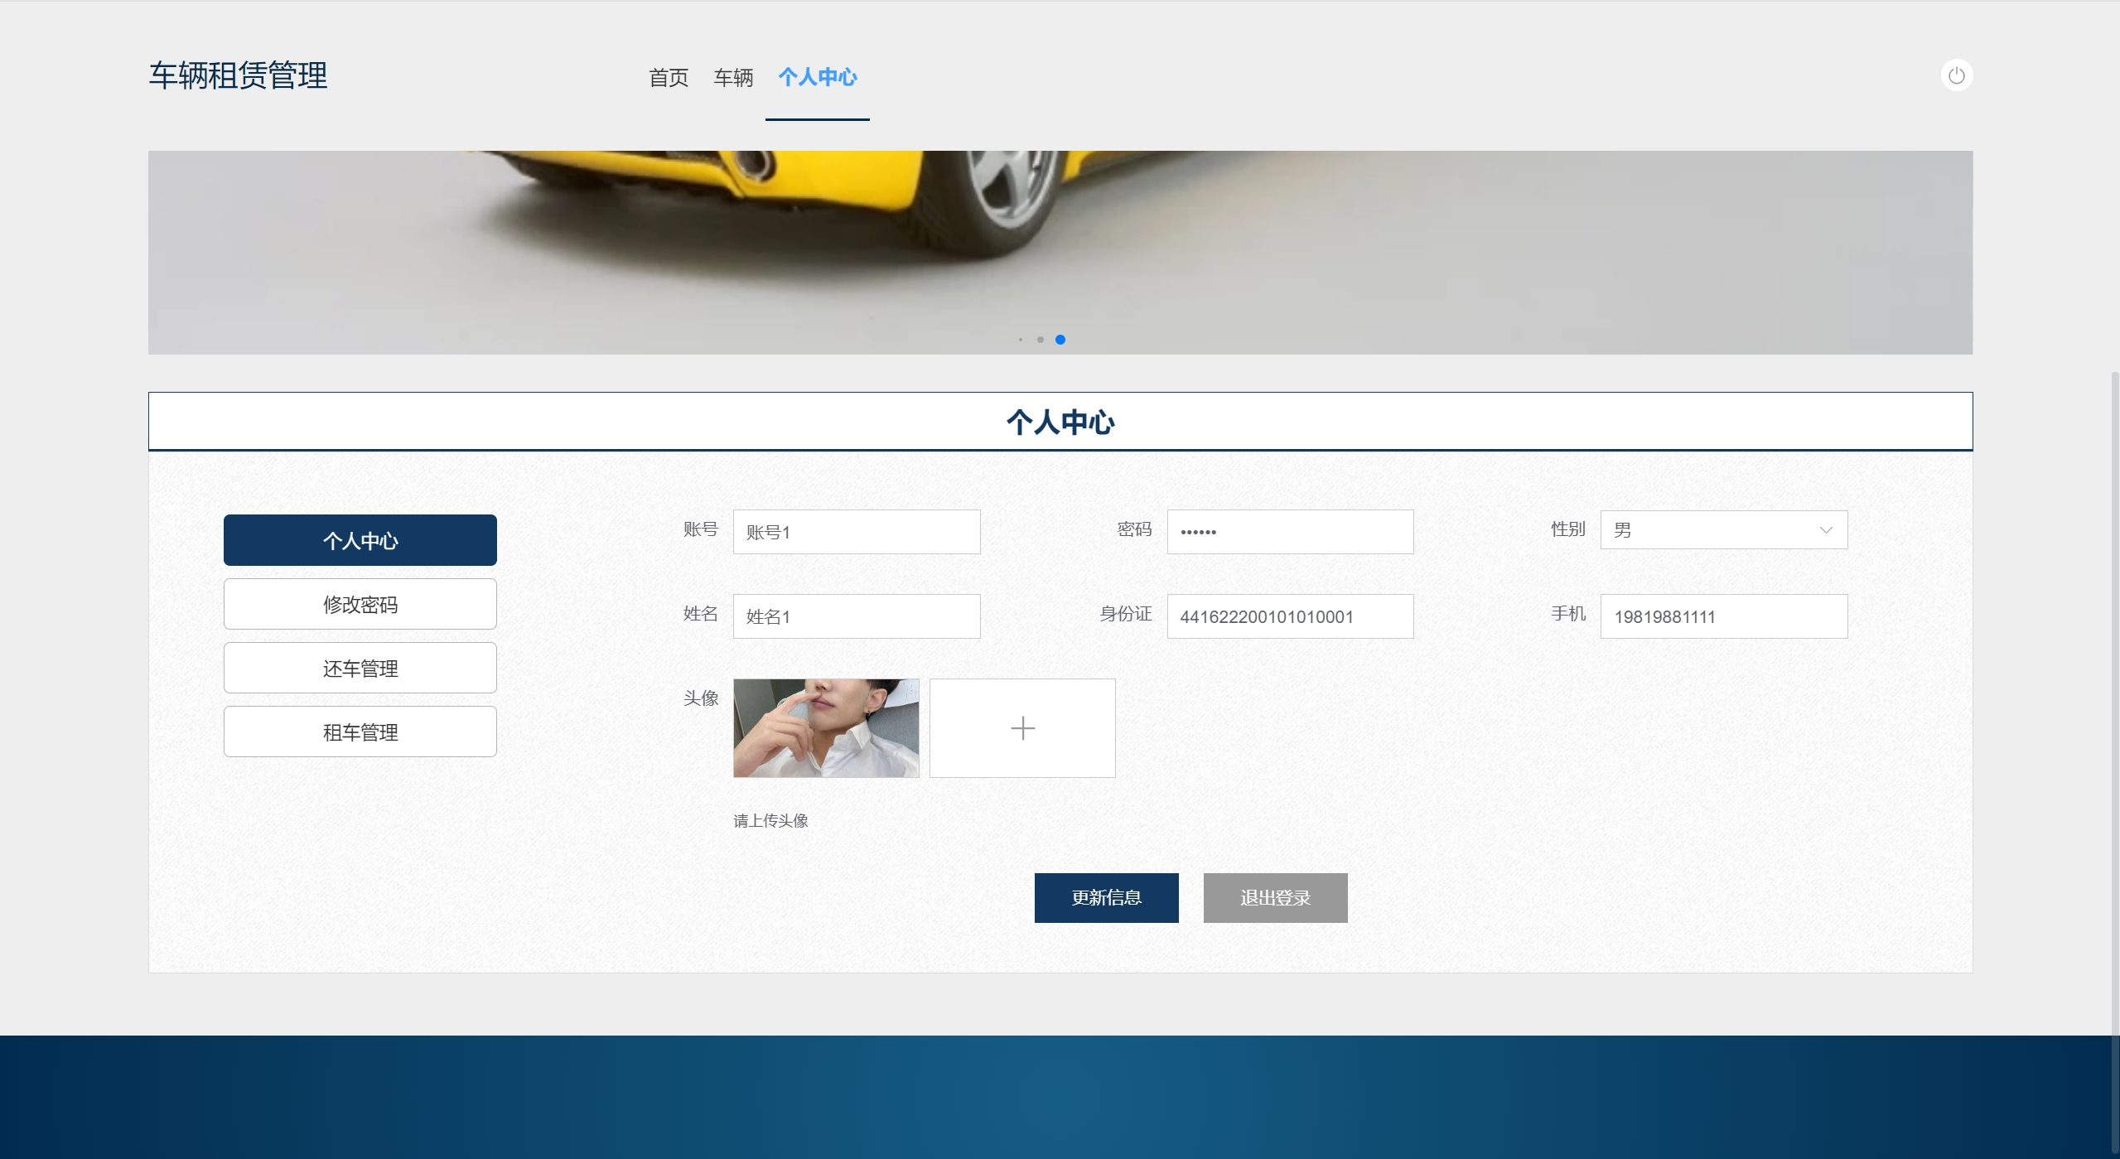The image size is (2120, 1159).
Task: Click the plus icon to upload avatar
Action: 1022,728
